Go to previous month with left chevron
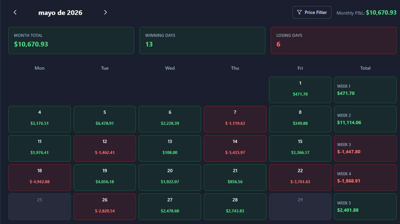 click(15, 12)
